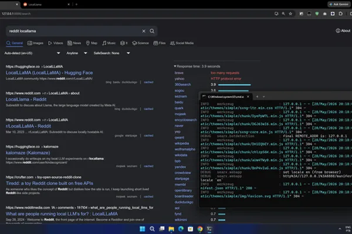352x234 pixels.
Task: Open the LocalLlama - Reddit result title
Action: click(26, 99)
